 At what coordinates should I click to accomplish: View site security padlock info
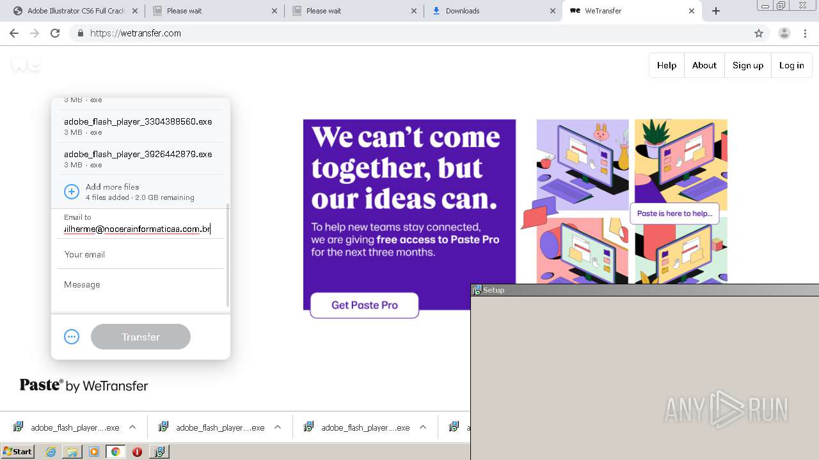coord(80,33)
